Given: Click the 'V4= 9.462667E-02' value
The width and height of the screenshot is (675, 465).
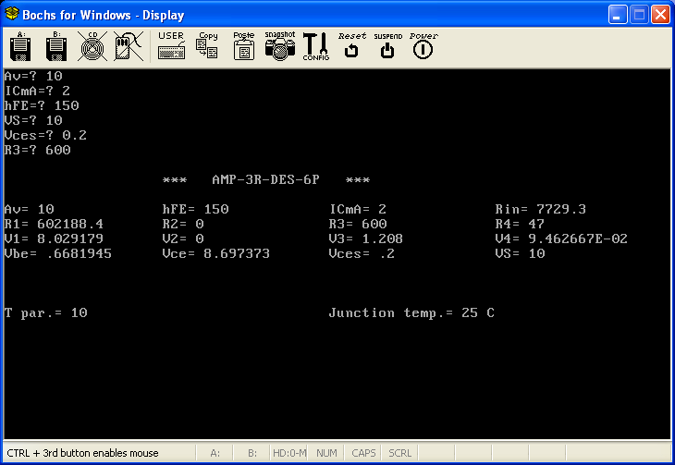Looking at the screenshot, I should point(561,239).
